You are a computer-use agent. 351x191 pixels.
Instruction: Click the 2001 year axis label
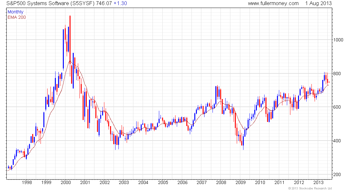pyautogui.click(x=85, y=182)
